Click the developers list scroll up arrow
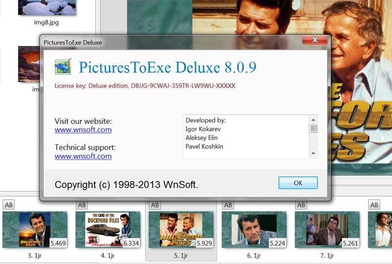 tap(313, 120)
